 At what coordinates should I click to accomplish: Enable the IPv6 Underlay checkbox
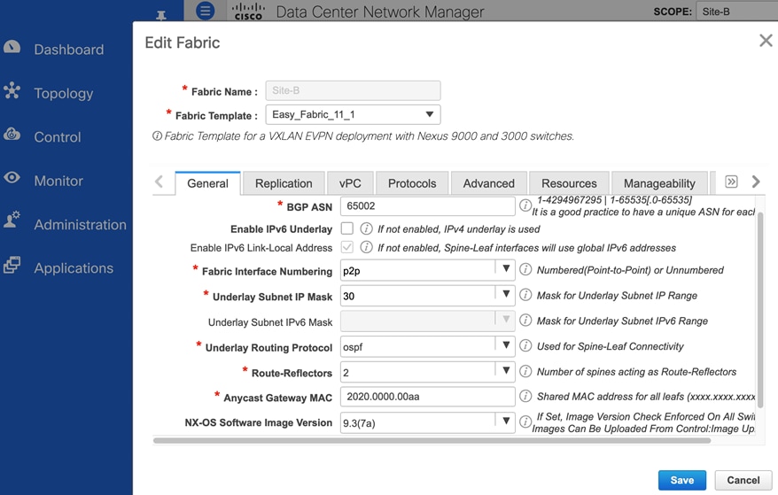pyautogui.click(x=347, y=228)
